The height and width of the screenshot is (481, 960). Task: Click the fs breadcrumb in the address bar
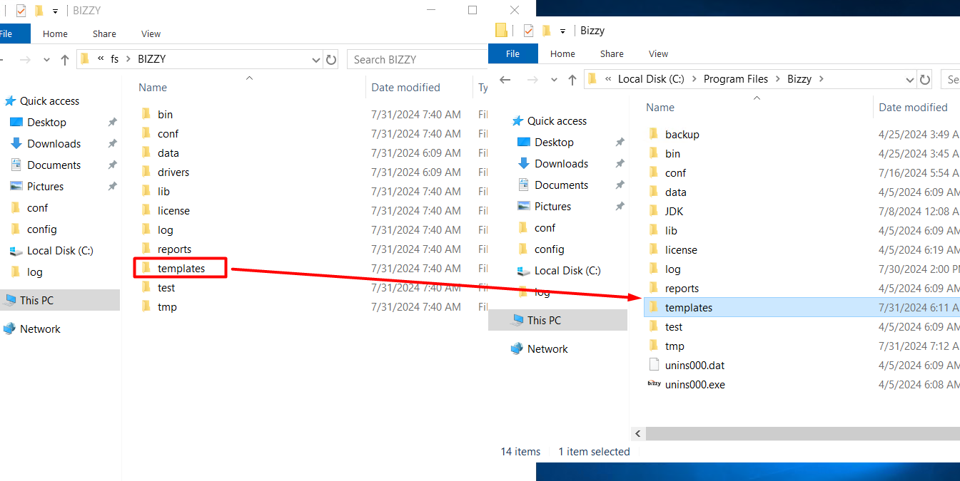114,59
